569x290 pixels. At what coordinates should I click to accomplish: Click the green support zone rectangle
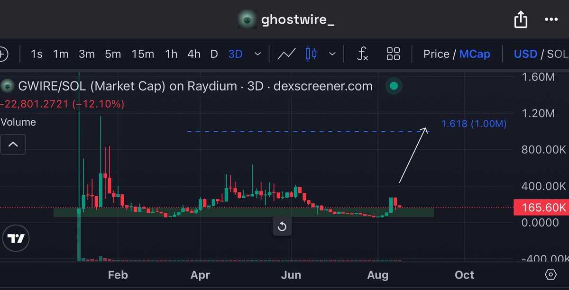point(243,213)
